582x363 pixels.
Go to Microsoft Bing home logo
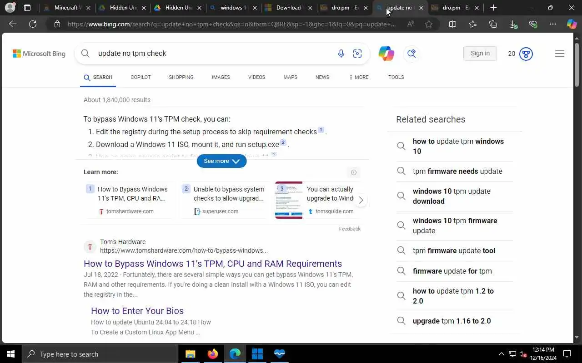[39, 54]
